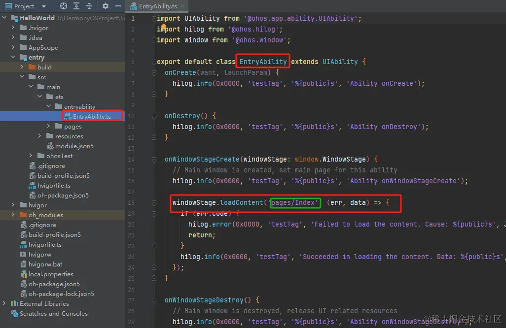
Task: Open the Project view dropdown
Action: [44, 6]
